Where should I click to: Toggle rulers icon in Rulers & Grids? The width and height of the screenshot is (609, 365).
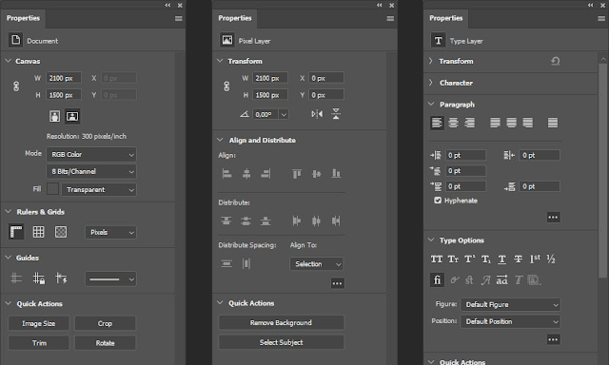point(16,232)
